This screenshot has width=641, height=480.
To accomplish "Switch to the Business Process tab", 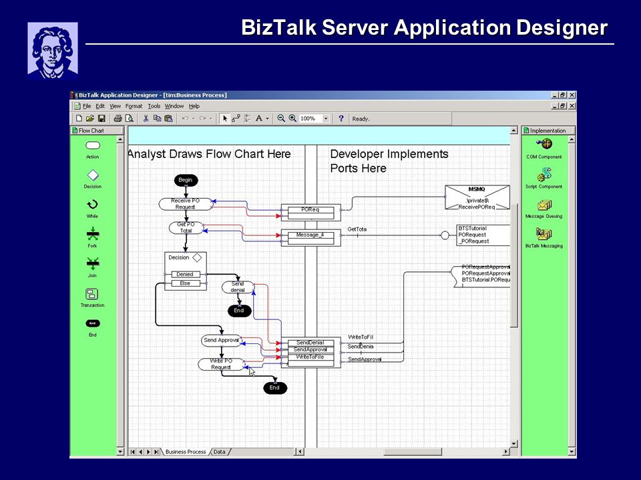I will click(x=186, y=452).
